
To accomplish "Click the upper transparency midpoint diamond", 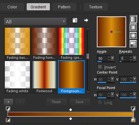I will [70, 110].
